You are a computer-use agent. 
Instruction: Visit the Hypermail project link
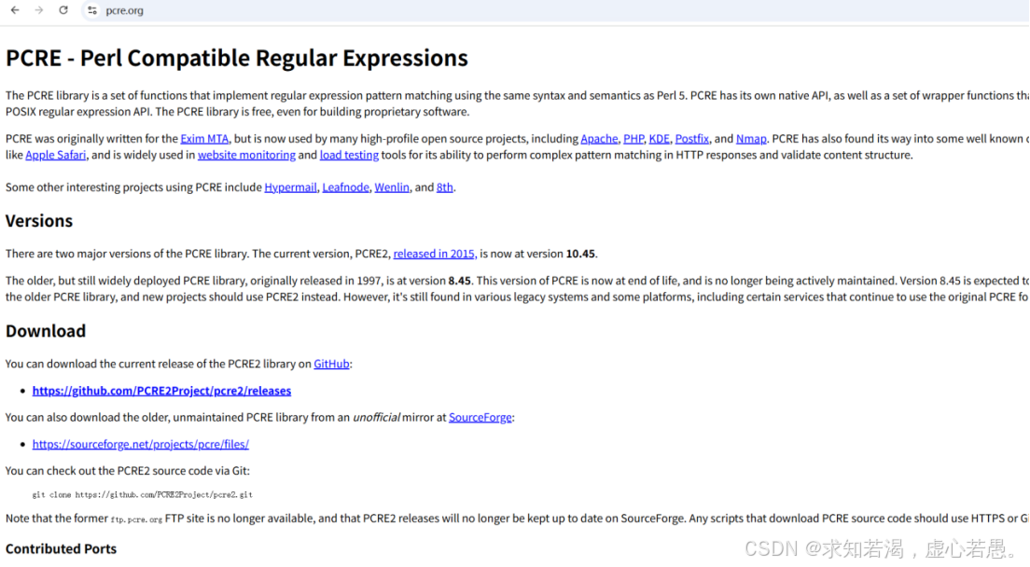point(290,187)
